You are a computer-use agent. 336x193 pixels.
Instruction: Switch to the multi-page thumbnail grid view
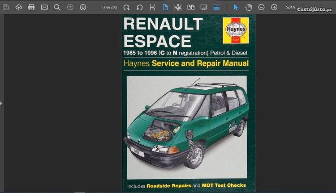(x=178, y=7)
